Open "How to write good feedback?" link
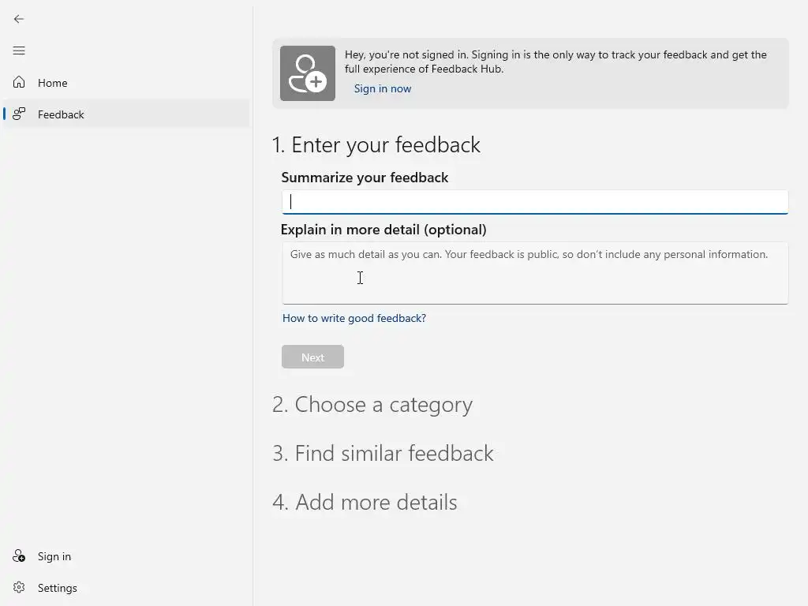This screenshot has width=808, height=606. coord(354,318)
